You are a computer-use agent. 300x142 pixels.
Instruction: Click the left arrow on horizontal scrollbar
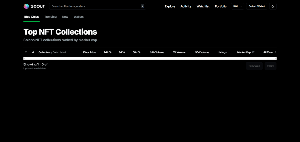25,58
